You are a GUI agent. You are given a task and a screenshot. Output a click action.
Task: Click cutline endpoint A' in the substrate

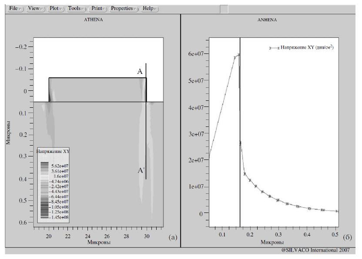[x=141, y=171]
